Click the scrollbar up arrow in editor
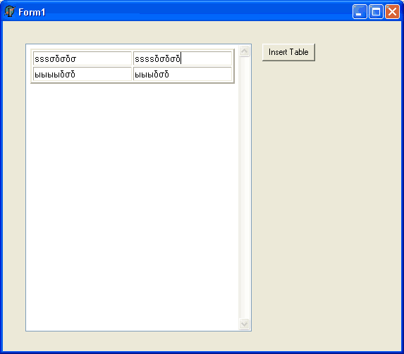The width and height of the screenshot is (404, 354). [244, 51]
